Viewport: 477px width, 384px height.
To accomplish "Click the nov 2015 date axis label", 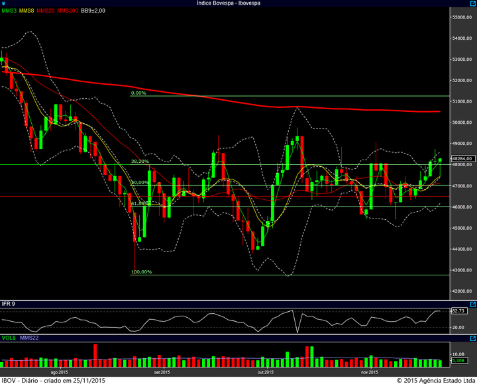I will point(370,372).
